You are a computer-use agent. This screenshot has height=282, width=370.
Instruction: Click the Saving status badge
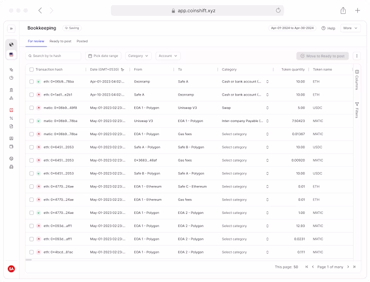coord(72,28)
